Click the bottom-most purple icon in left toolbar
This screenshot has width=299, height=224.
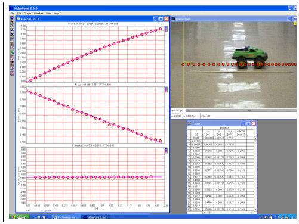click(12, 73)
